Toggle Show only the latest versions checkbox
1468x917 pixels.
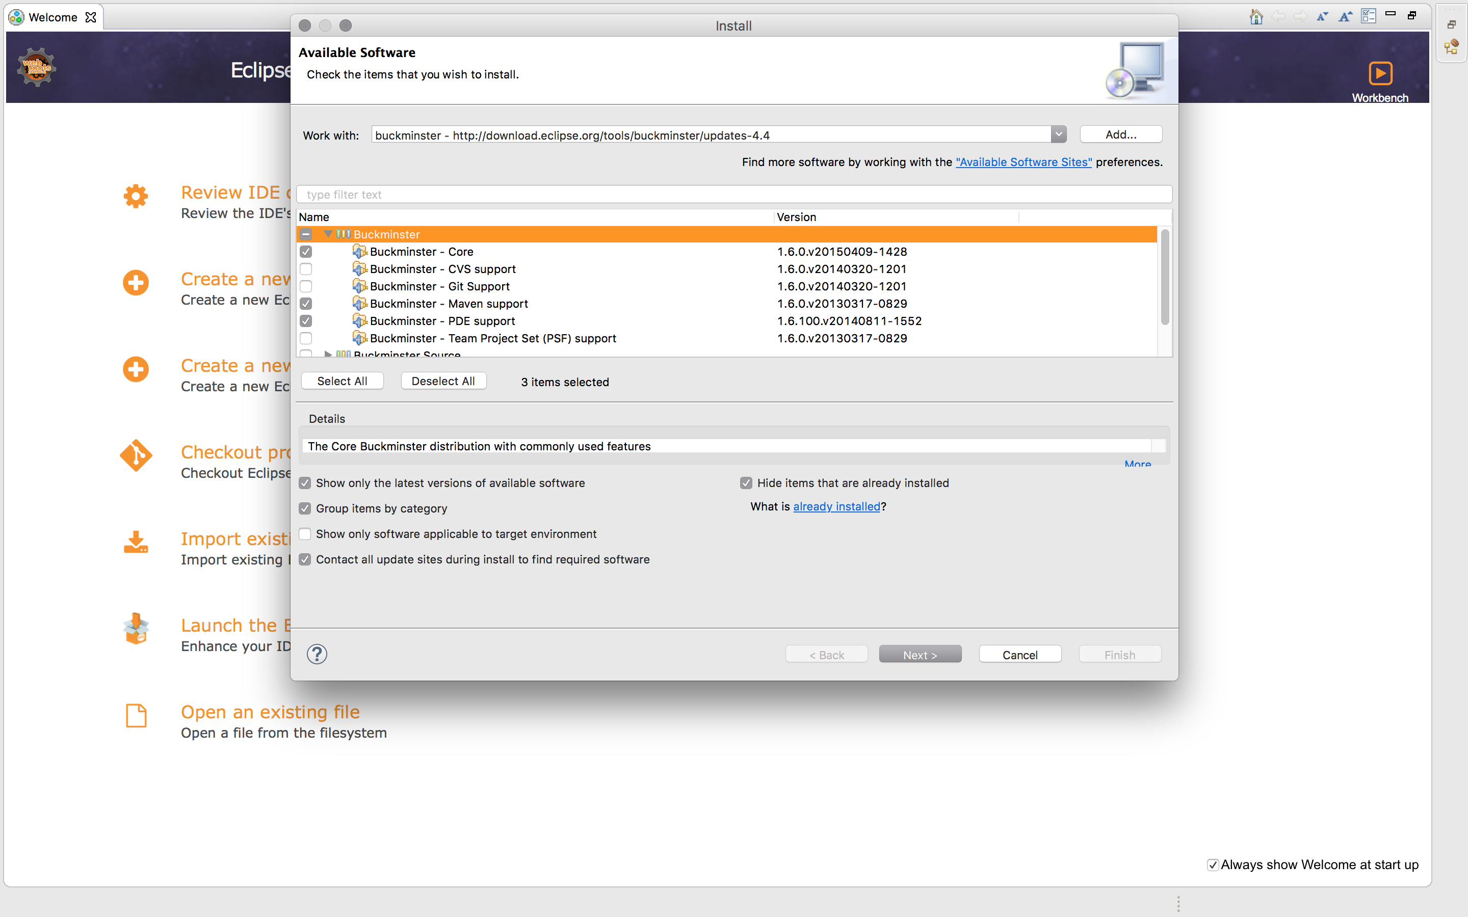tap(304, 483)
